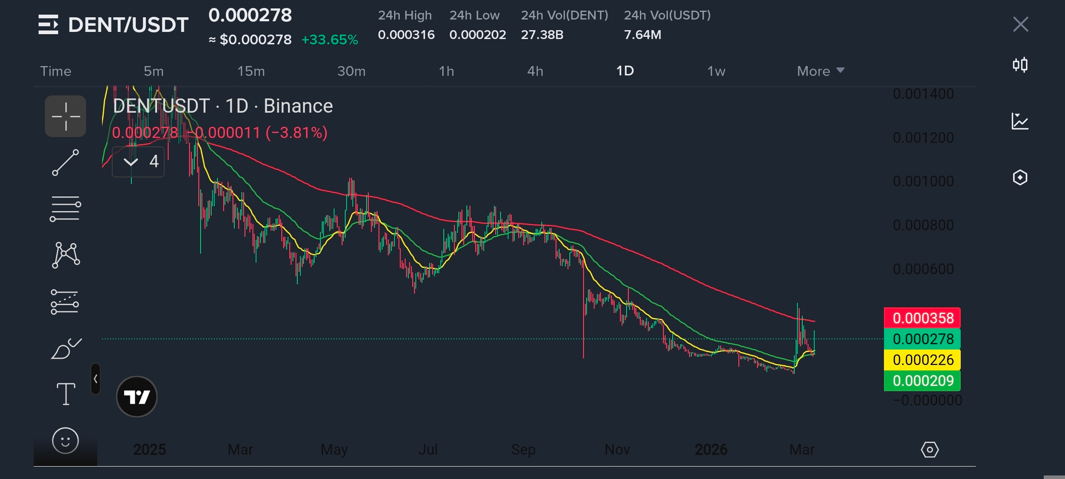Switch to the 4h timeframe tab
This screenshot has height=479, width=1065.
(x=535, y=71)
